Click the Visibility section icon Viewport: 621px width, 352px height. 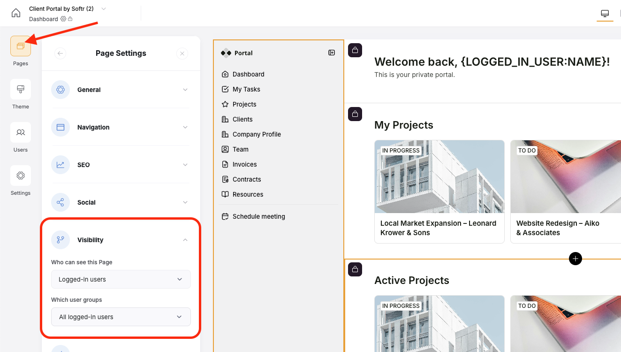(x=61, y=240)
